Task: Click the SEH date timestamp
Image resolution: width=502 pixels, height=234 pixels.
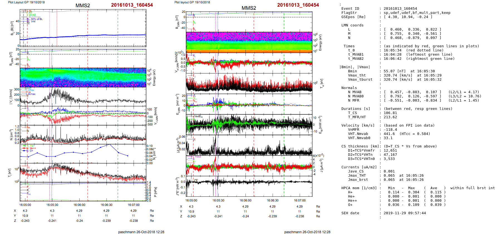Action: pos(405,213)
